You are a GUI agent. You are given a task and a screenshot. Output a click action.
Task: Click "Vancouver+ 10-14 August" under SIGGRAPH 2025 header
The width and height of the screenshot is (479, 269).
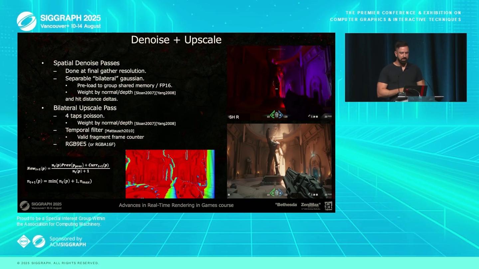(71, 26)
